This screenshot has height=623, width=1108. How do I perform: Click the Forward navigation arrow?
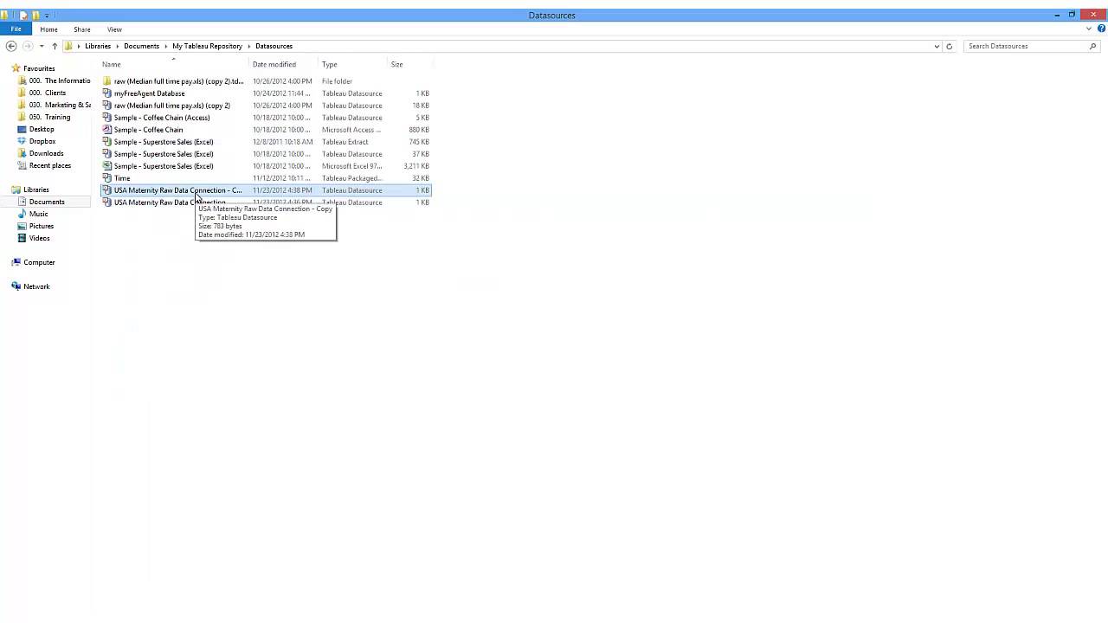click(x=28, y=46)
